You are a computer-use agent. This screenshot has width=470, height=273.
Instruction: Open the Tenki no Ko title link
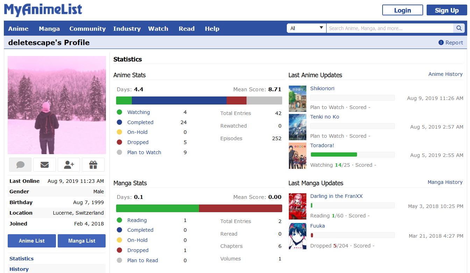point(325,117)
